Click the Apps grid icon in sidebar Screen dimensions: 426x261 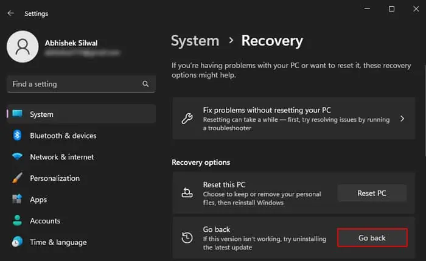pyautogui.click(x=18, y=200)
